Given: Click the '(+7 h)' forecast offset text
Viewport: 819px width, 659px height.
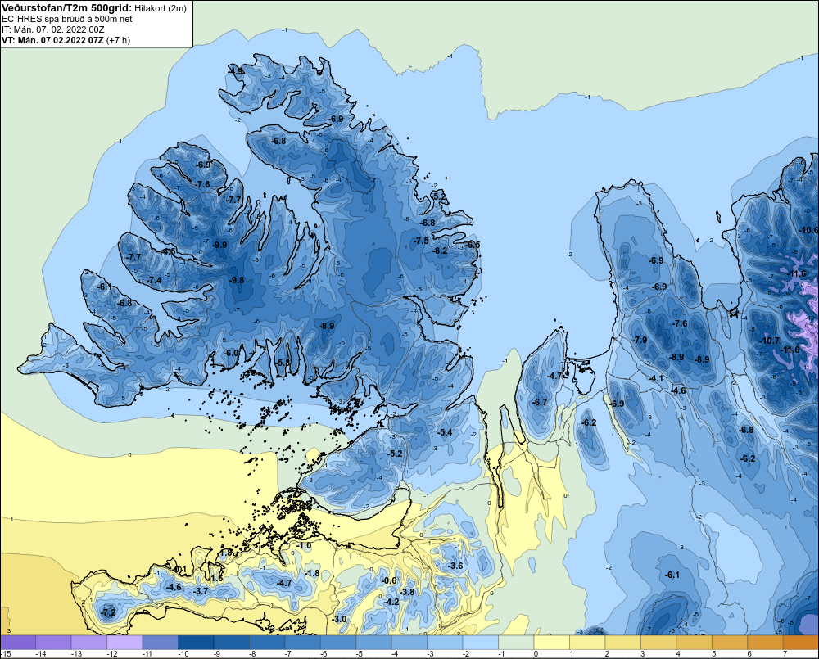Looking at the screenshot, I should pyautogui.click(x=118, y=40).
